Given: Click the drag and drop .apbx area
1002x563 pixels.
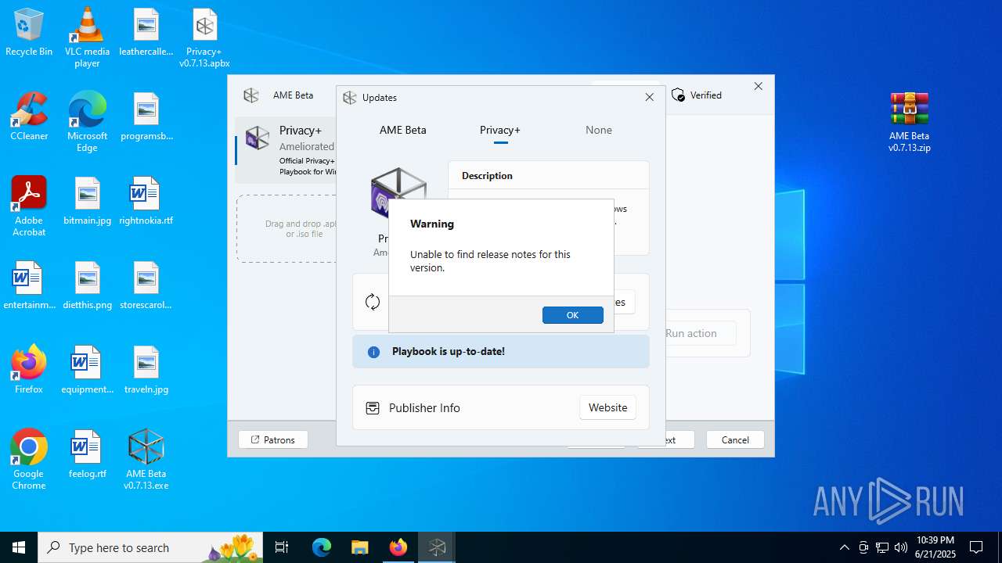Looking at the screenshot, I should [x=287, y=228].
